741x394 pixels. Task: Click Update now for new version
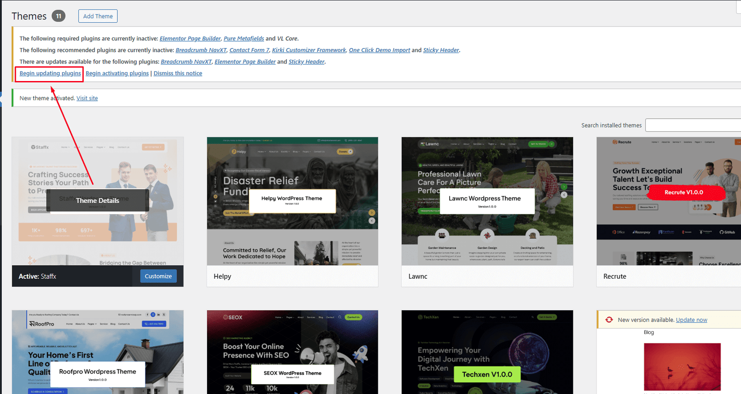coord(691,320)
